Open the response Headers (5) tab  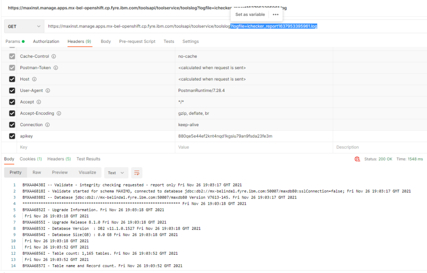coord(59,159)
